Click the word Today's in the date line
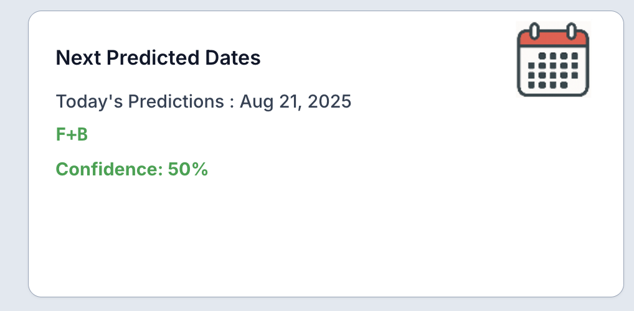This screenshot has height=311, width=634. 89,101
